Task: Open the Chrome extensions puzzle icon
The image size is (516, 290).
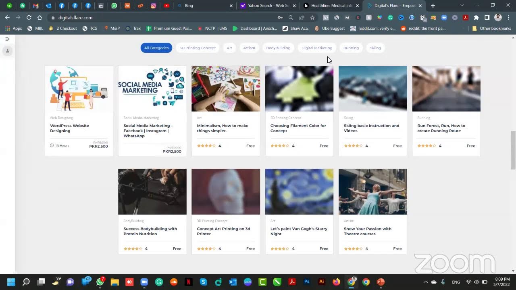Action: 476,18
